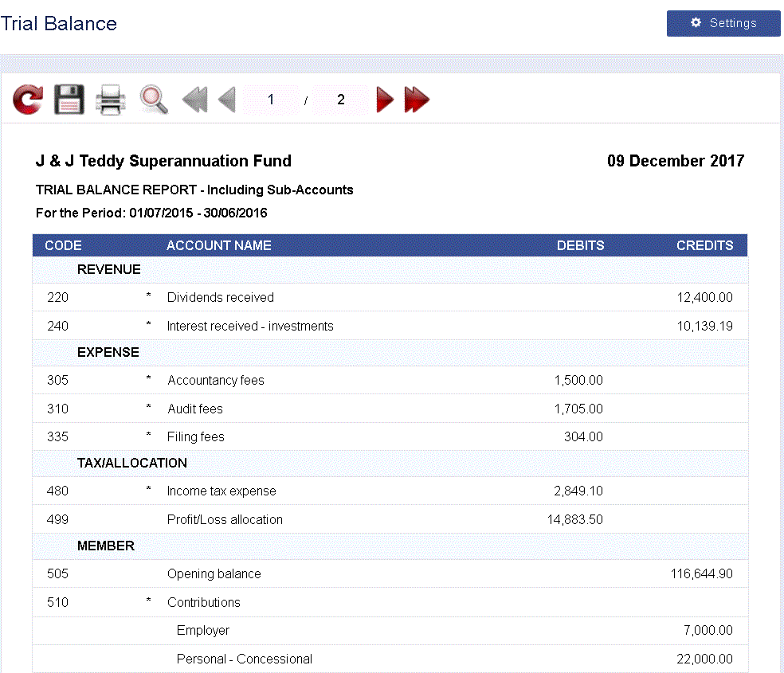Skip to last page of report
This screenshot has width=784, height=673.
click(417, 100)
